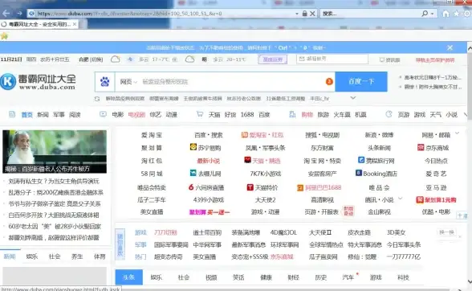
Task: Open the 电视剧 category link
Action: tap(136, 115)
